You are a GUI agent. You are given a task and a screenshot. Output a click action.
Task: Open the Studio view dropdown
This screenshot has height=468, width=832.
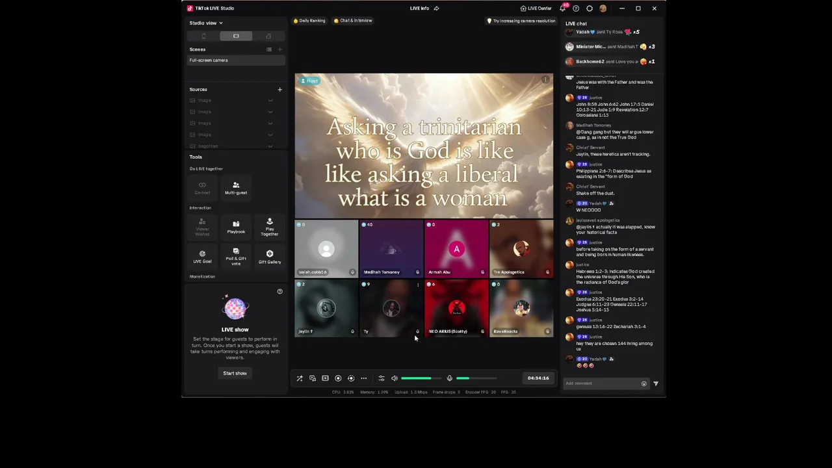coord(206,23)
